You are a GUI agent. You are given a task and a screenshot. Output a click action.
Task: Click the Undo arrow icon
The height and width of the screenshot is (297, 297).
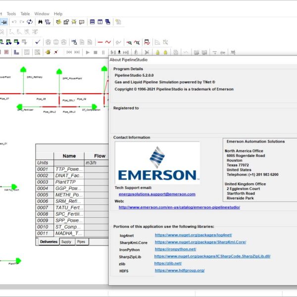tap(14, 22)
